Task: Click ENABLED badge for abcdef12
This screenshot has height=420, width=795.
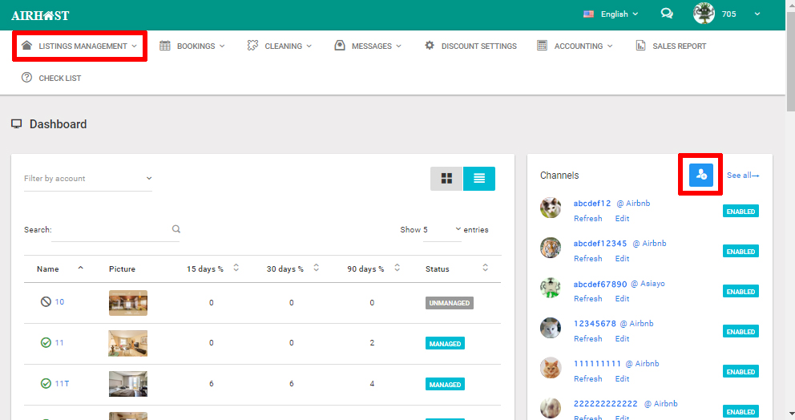Action: click(741, 212)
